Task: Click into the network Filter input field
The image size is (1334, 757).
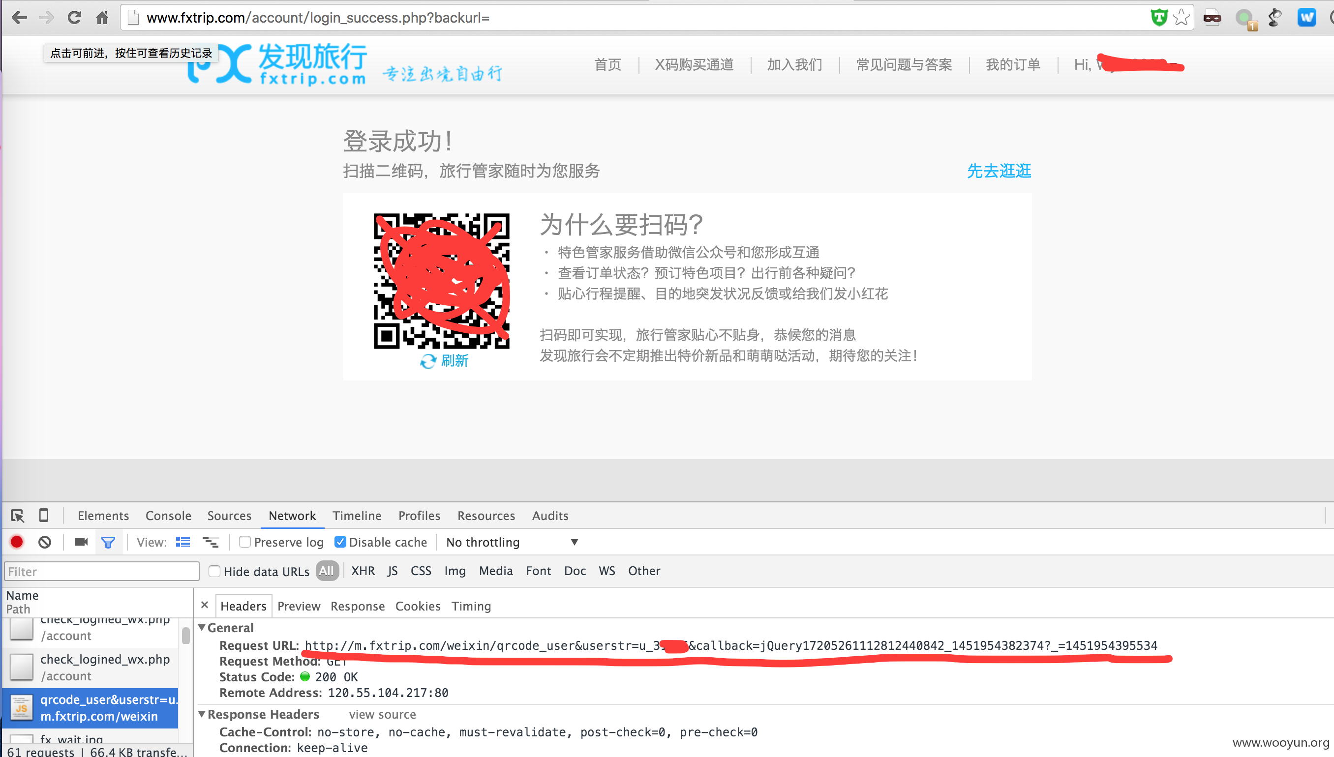Action: [102, 571]
